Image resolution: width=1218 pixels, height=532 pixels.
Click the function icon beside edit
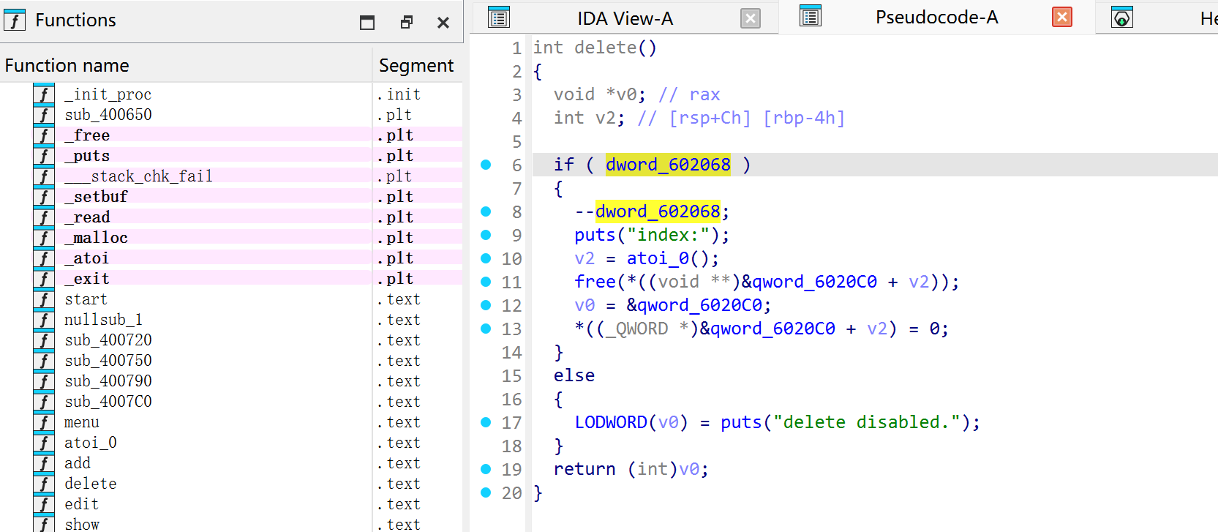point(44,504)
